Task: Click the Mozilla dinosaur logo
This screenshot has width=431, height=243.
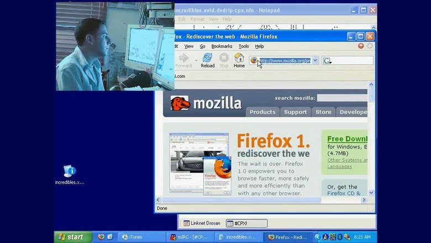Action: click(180, 104)
